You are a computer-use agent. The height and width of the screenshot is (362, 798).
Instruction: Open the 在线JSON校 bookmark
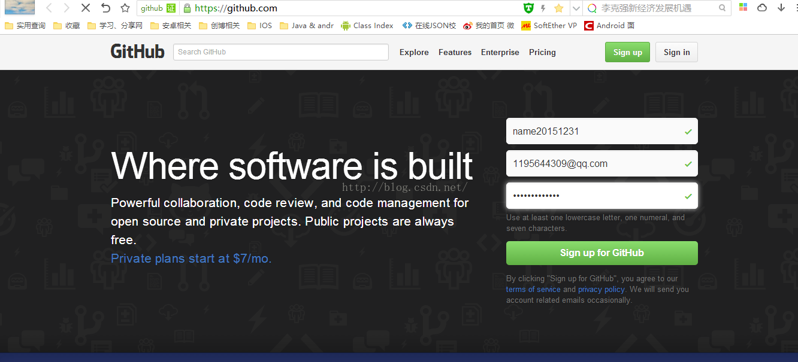[429, 26]
